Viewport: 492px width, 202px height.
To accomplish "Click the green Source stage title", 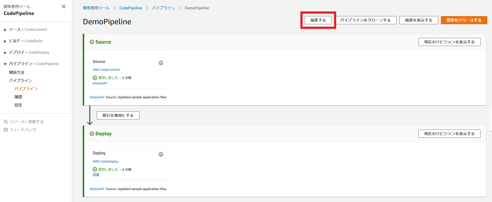I will click(103, 42).
